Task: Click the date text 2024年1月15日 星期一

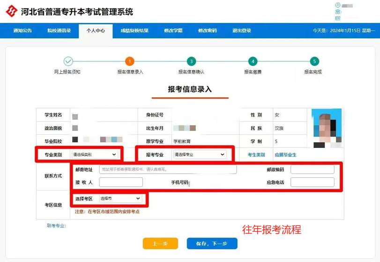Action: pos(352,30)
